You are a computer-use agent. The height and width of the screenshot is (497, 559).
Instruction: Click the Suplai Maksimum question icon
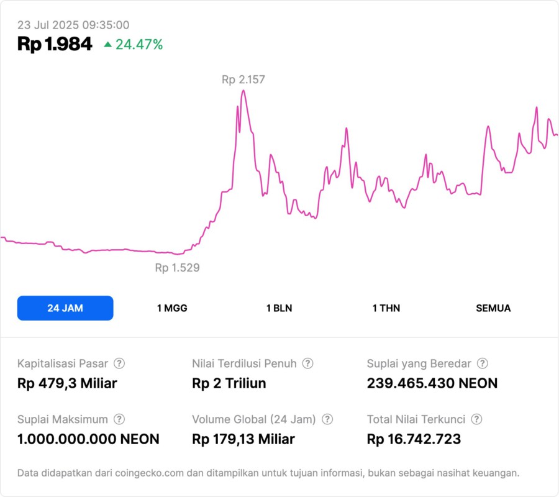[x=119, y=419]
